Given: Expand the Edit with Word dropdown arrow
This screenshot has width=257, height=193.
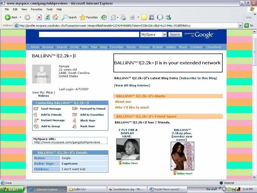Looking at the screenshot, I should [x=138, y=17].
